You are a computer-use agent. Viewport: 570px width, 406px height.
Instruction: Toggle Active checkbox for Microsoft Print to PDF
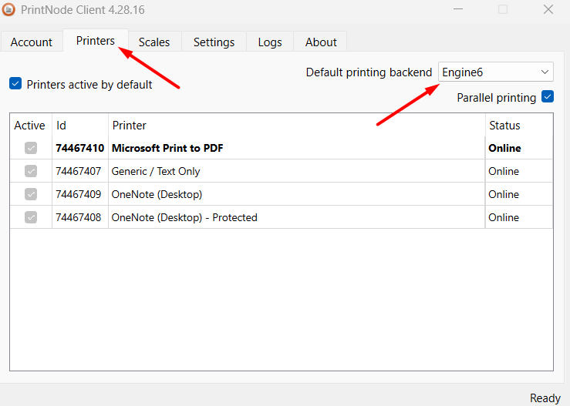tap(31, 148)
